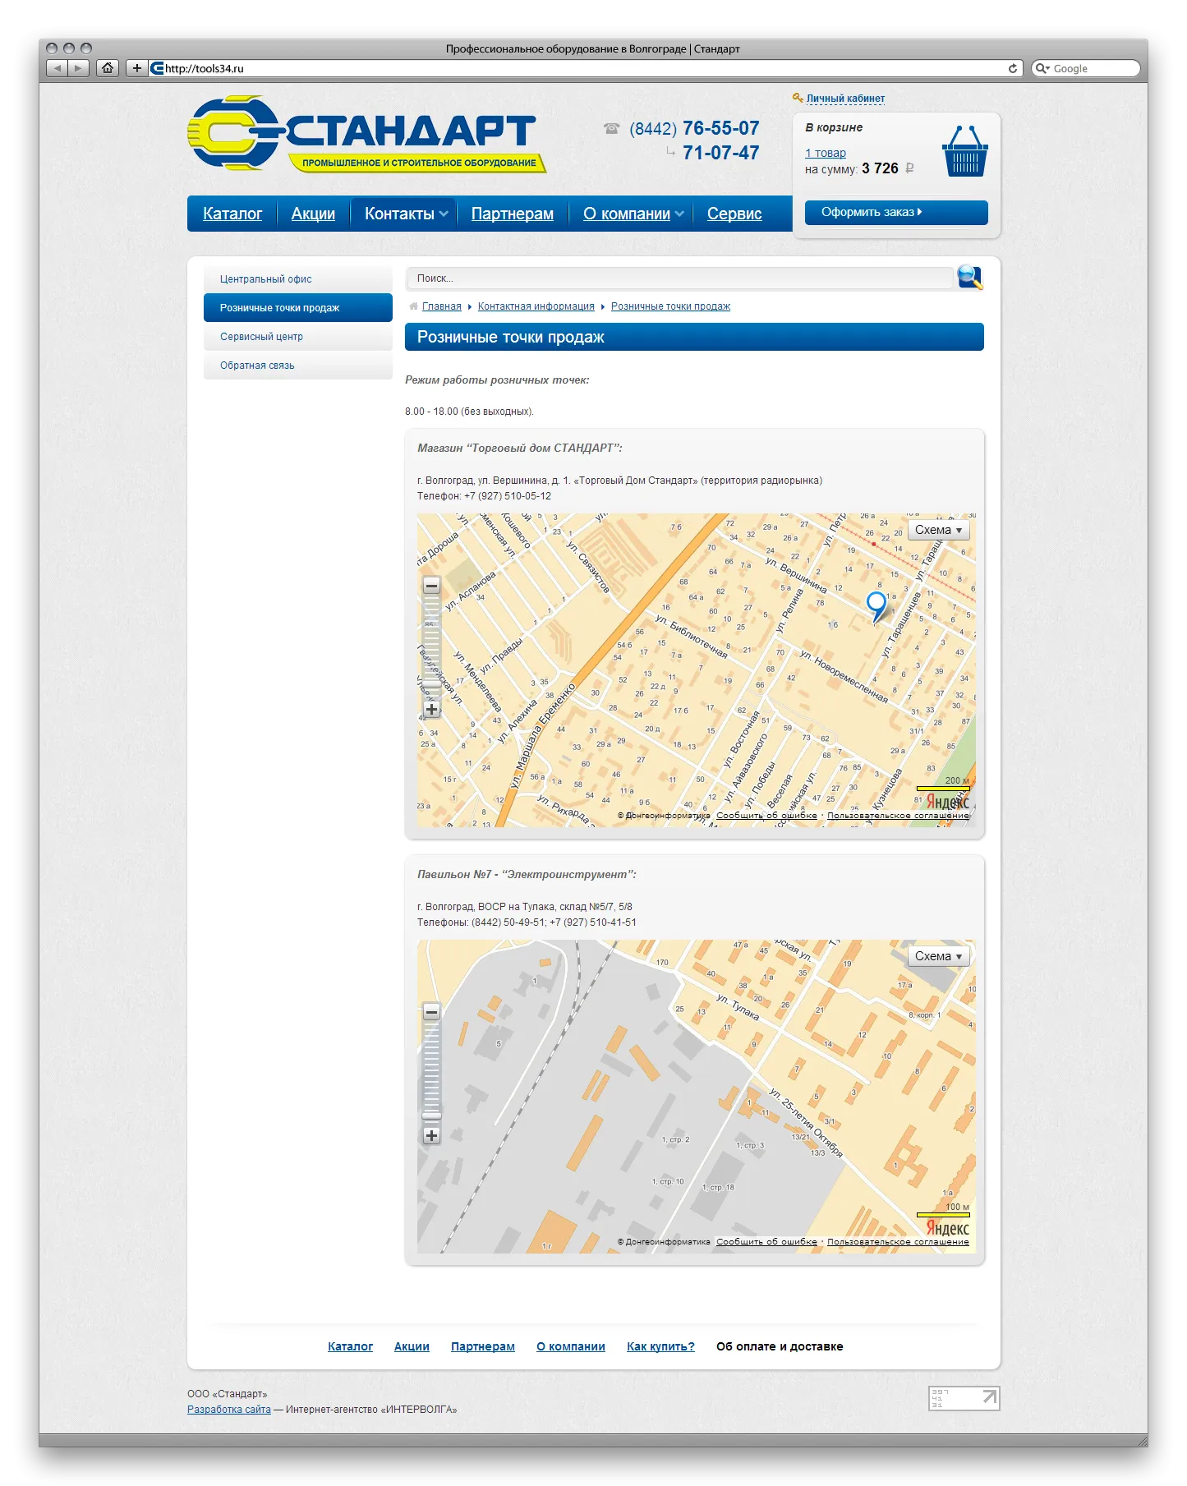The image size is (1187, 1486).
Task: Add a bookmark with the plus button
Action: [137, 68]
